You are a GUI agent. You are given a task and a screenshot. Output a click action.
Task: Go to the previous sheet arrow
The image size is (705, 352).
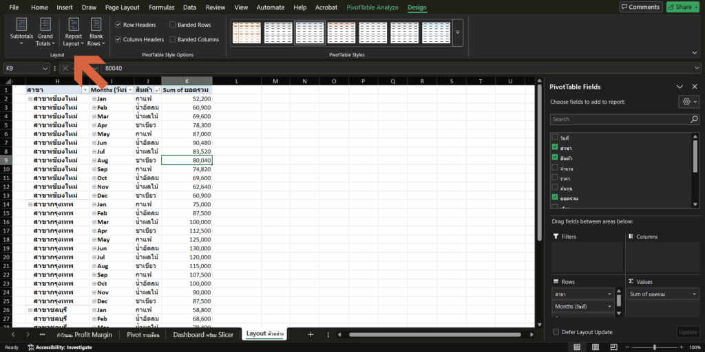click(14, 335)
